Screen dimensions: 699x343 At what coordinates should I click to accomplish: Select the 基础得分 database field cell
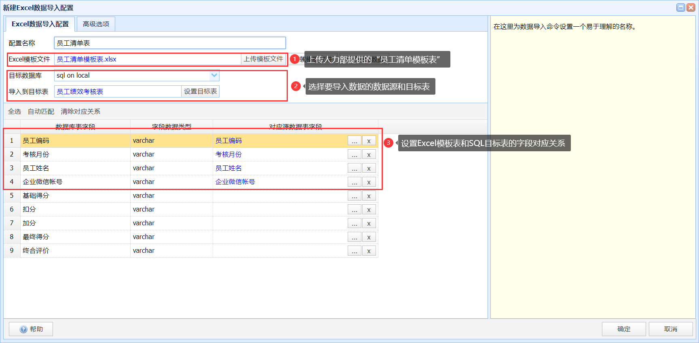pyautogui.click(x=75, y=196)
